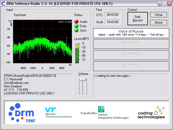Click the first 'no service' slot
173x130 pixels.
click(131, 44)
